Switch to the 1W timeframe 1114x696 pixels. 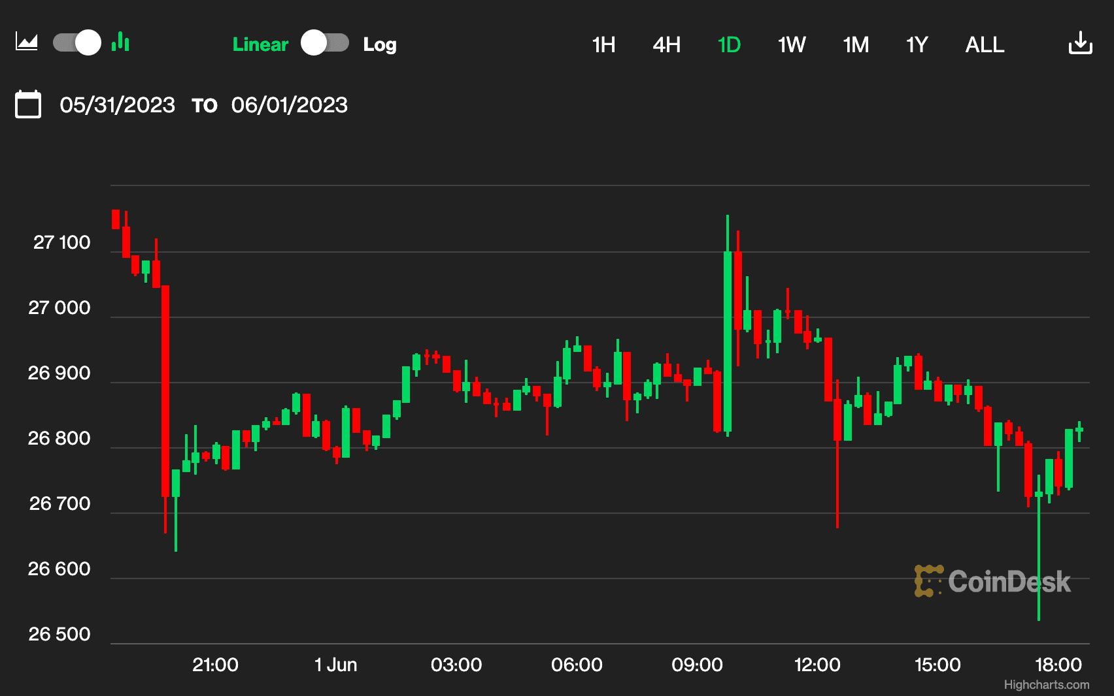(792, 44)
